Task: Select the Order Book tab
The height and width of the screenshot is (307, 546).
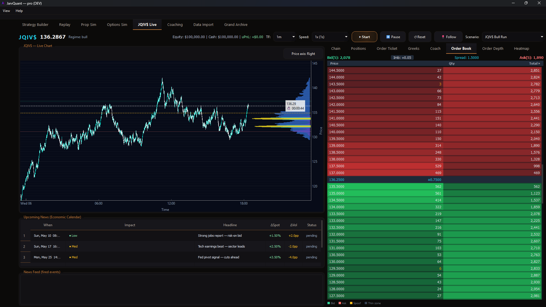Action: point(461,49)
